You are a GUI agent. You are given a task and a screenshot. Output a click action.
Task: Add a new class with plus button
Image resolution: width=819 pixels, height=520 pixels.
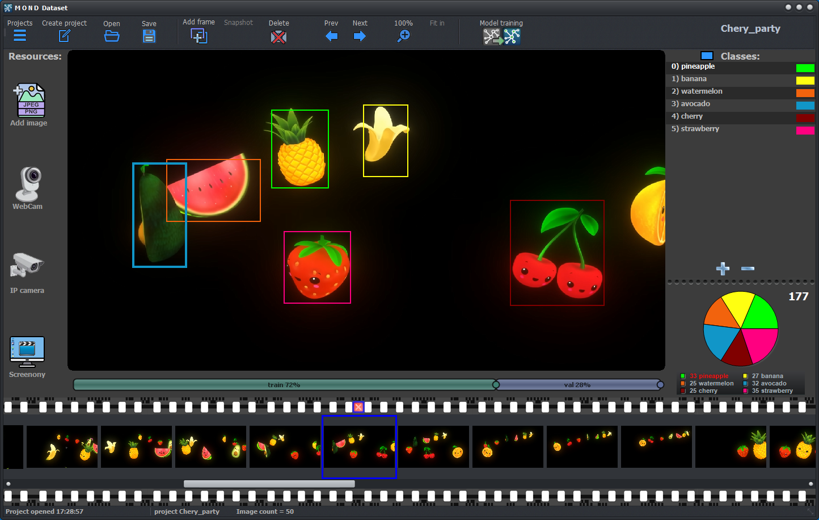[x=723, y=269]
